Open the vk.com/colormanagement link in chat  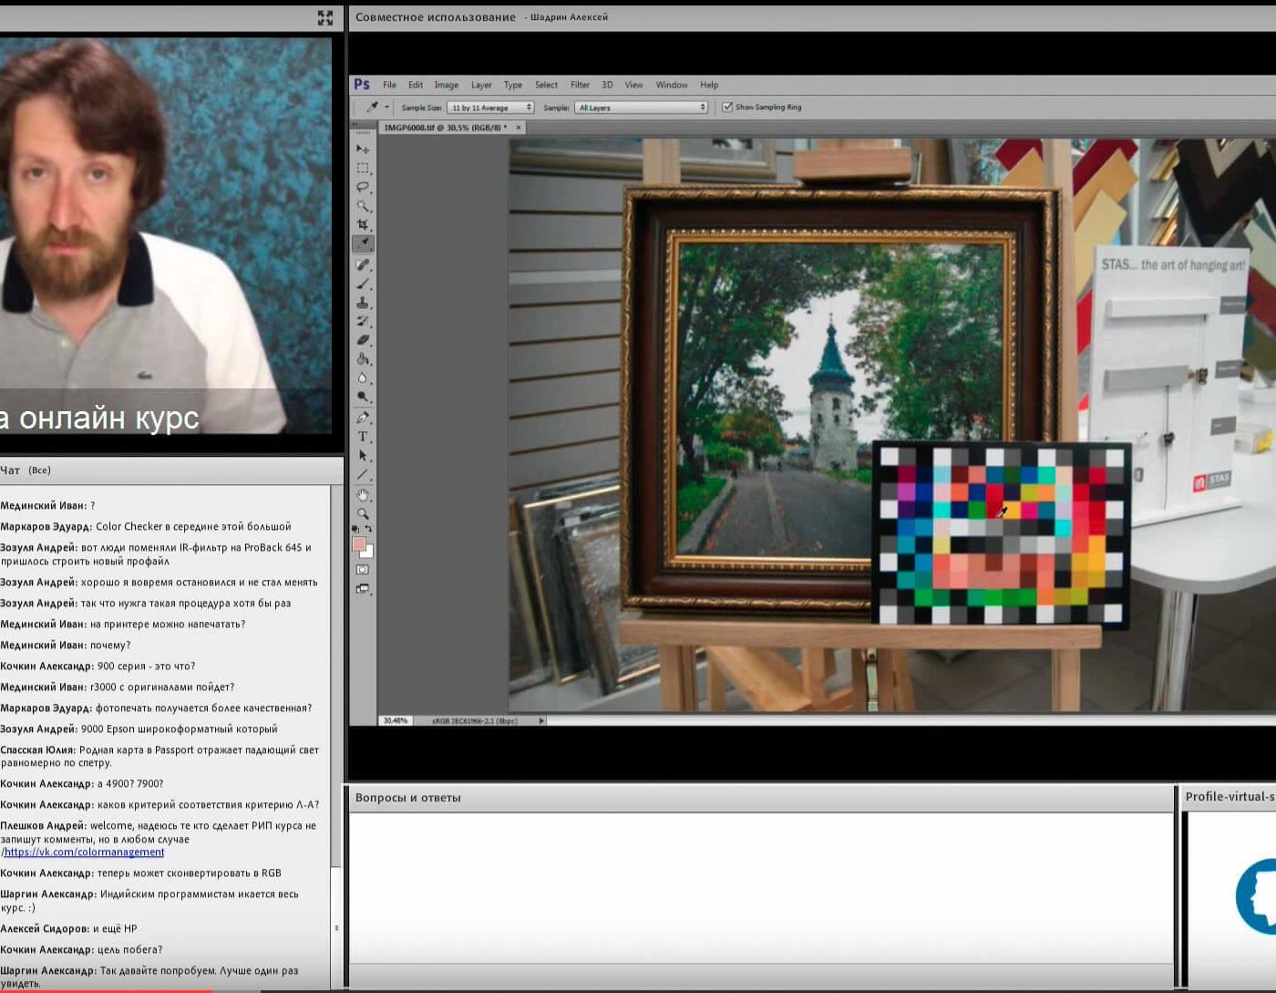click(84, 853)
